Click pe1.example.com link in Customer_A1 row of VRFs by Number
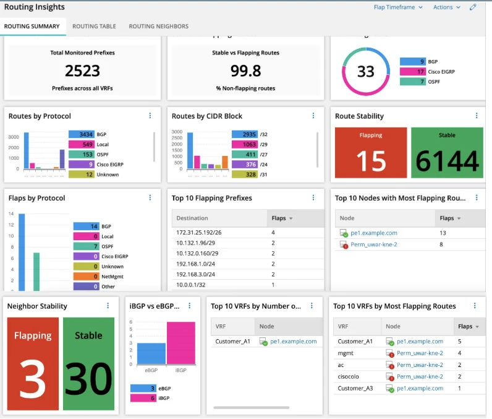This screenshot has height=419, width=492. (294, 342)
